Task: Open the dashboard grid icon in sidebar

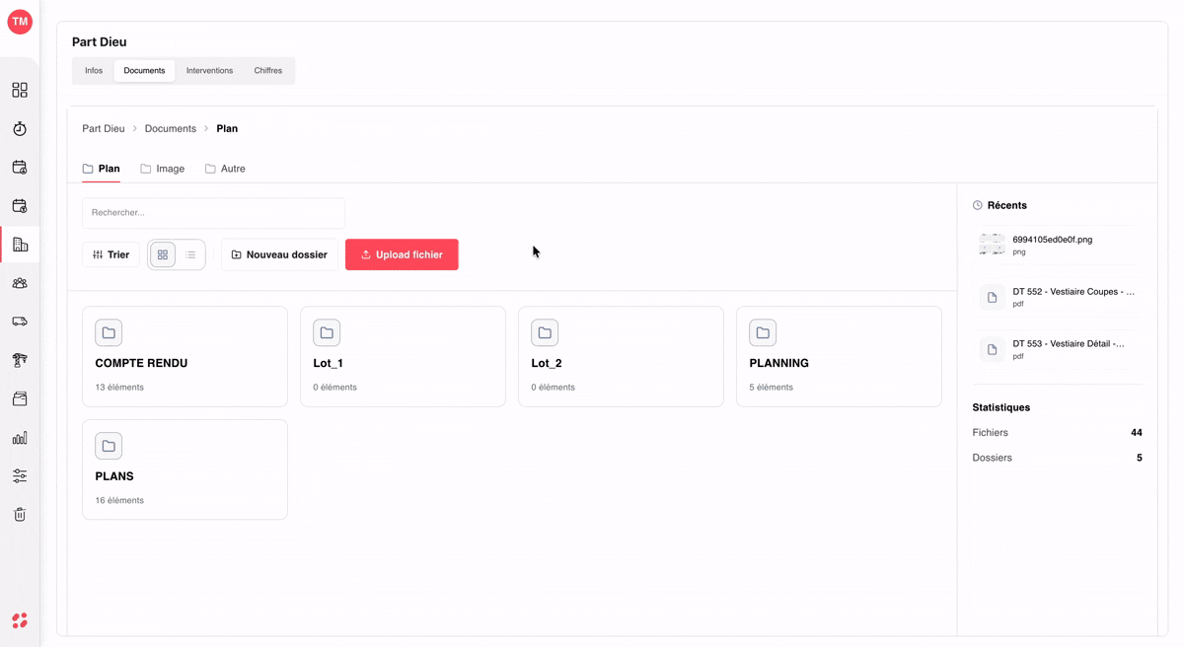Action: point(20,90)
